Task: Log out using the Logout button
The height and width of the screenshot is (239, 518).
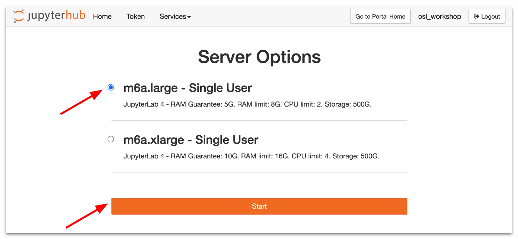Action: 487,17
